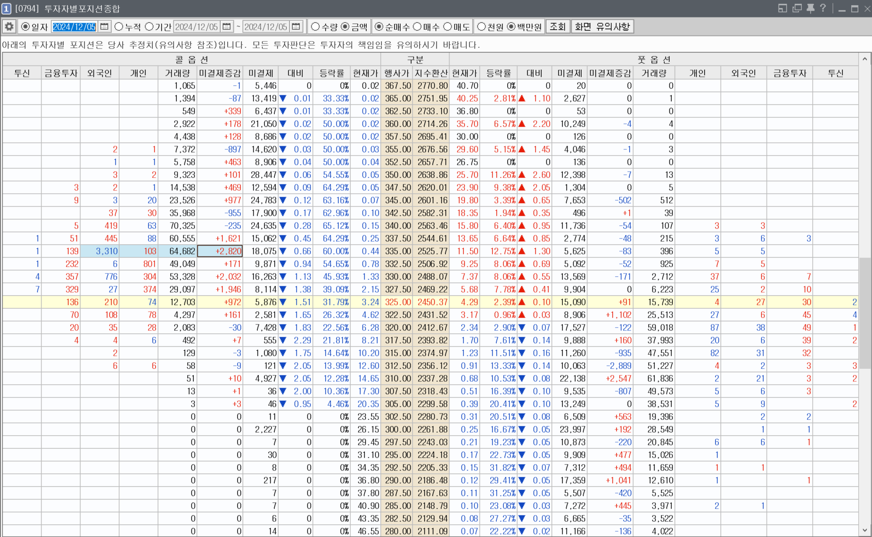Click the pin window icon in title bar

coord(810,8)
